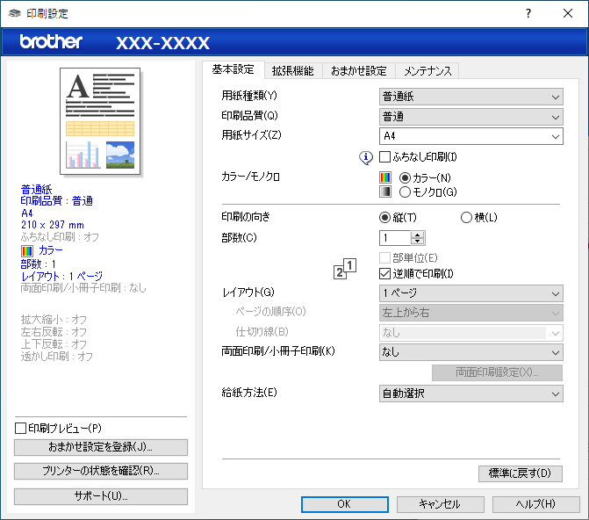The height and width of the screenshot is (520, 589).
Task: Click the color icon in summary panel
Action: (x=27, y=251)
